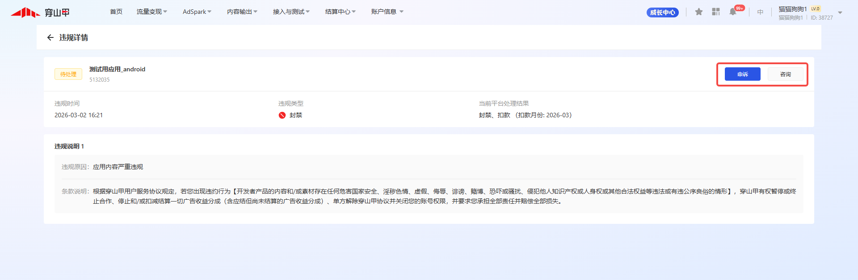Open notifications bell with 99+ badge
858x280 pixels.
click(733, 12)
